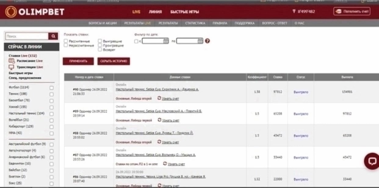Tick the Рассчитанные checkbox
Viewport: 379px width, 188px height.
pos(66,41)
